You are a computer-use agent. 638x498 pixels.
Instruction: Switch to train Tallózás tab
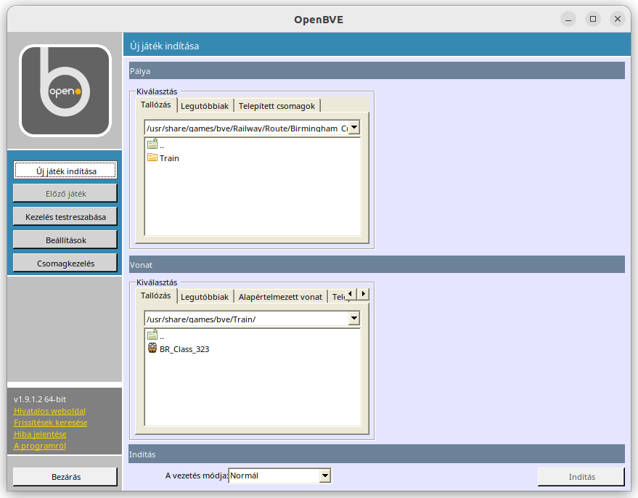coord(156,295)
